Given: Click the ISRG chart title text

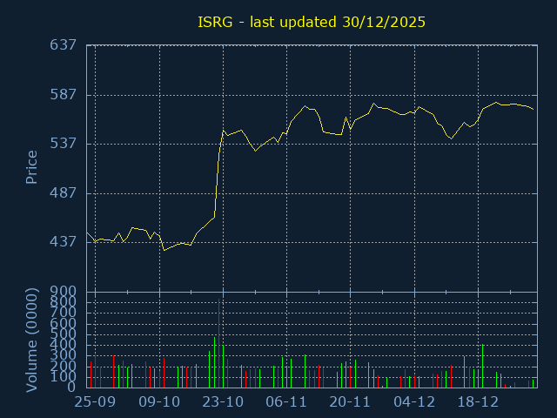Looking at the screenshot, I should click(x=312, y=22).
